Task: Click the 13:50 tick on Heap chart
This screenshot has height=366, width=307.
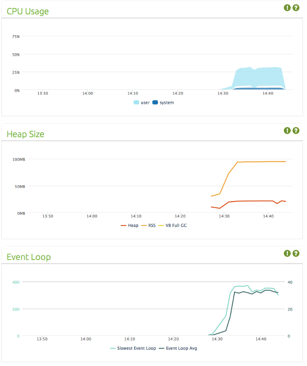Action: (48, 216)
